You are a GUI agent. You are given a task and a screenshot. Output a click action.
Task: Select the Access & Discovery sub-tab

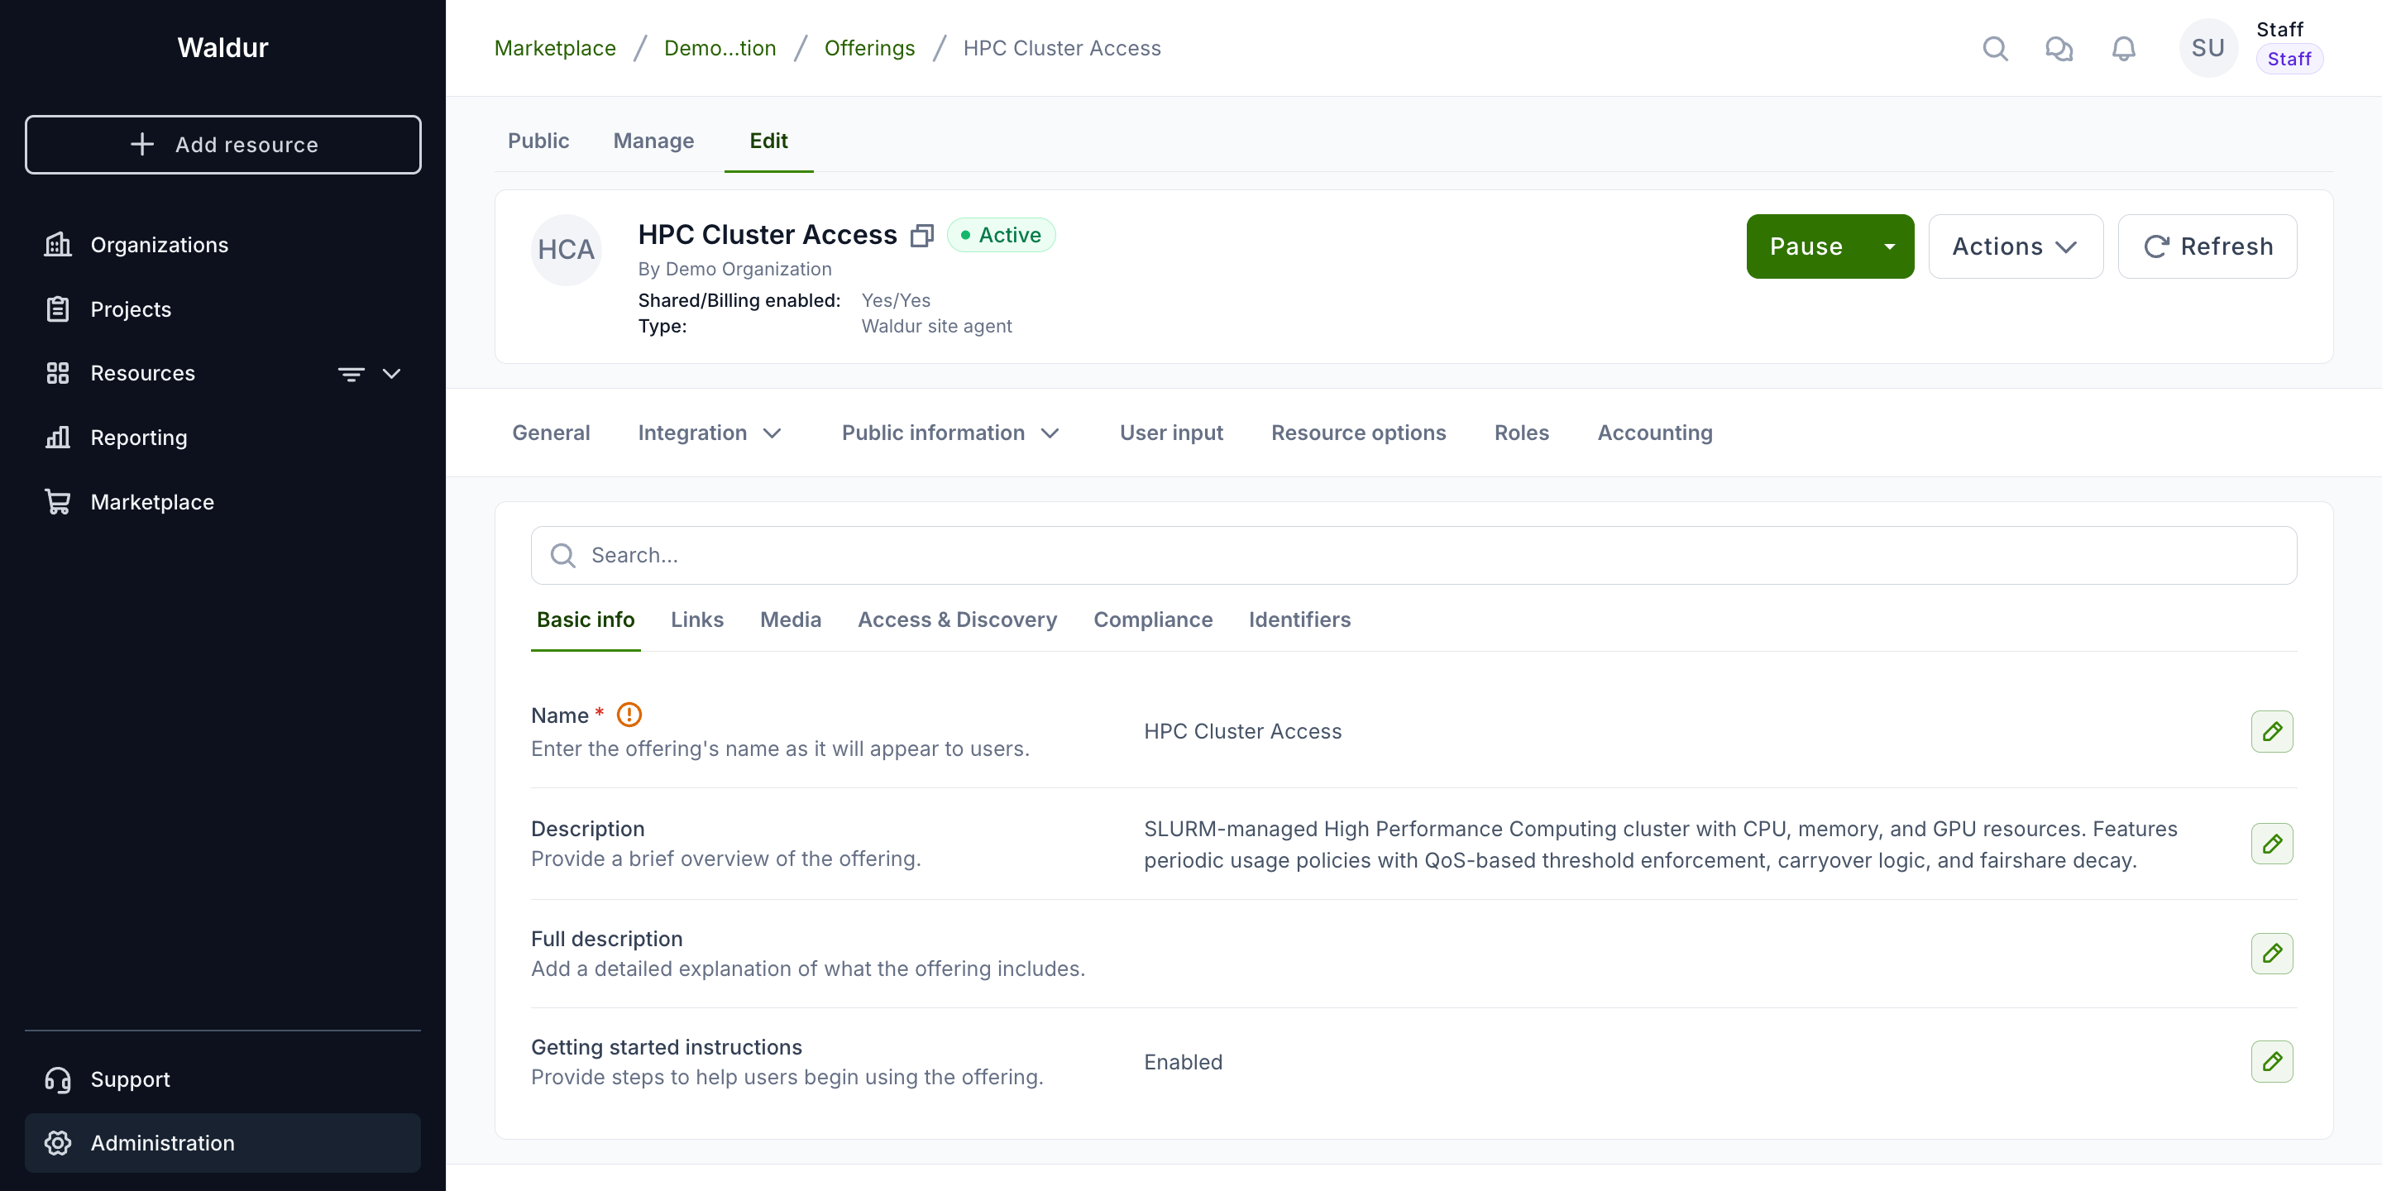click(x=957, y=619)
